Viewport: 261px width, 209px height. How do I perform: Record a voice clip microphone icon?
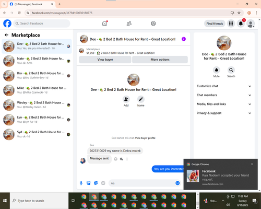click(x=81, y=183)
